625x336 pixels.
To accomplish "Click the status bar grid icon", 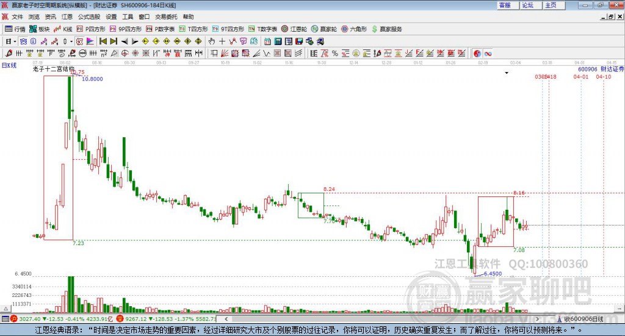I will [x=5, y=319].
